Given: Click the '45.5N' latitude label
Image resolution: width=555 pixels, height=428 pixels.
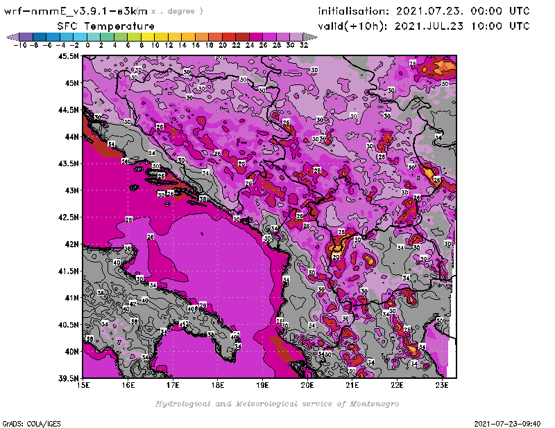Looking at the screenshot, I should [x=68, y=56].
